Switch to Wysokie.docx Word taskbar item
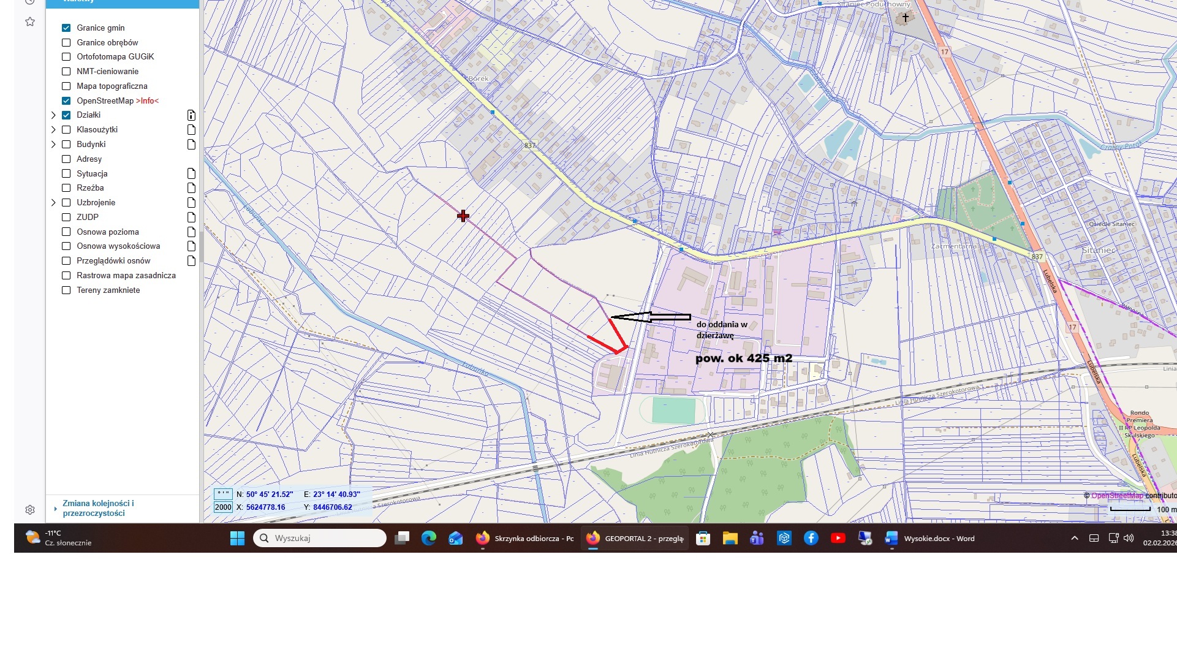This screenshot has height=663, width=1177. point(930,539)
